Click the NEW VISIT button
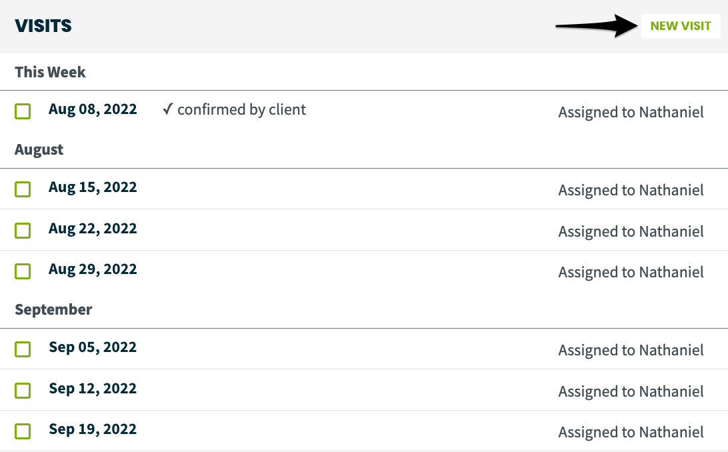This screenshot has width=728, height=452. (680, 26)
